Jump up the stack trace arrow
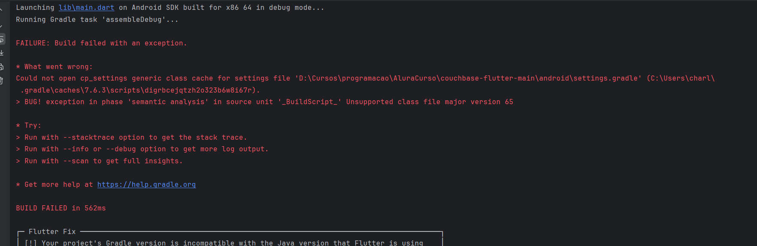757x246 pixels. 1,9
